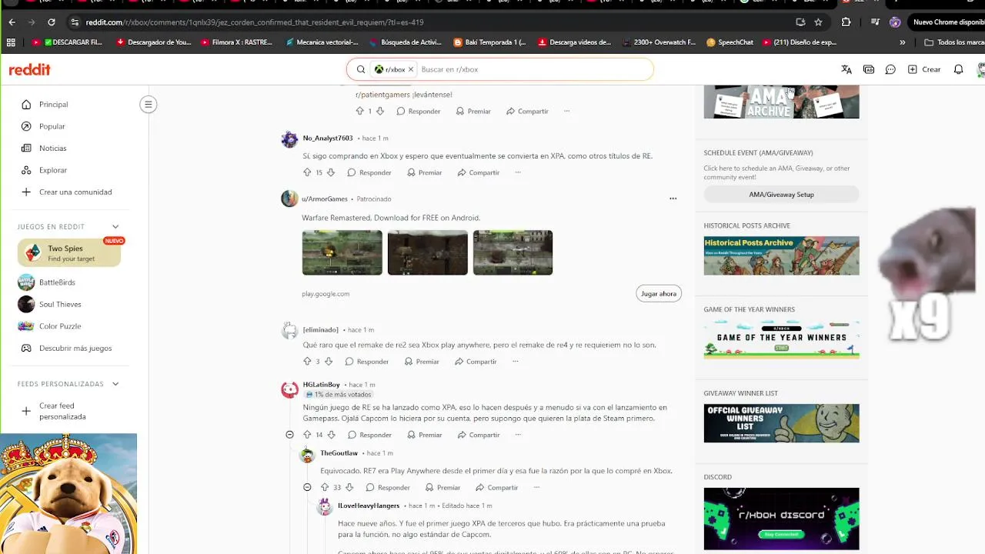This screenshot has height=554, width=985.
Task: Open the Baki Temporada 1 bookmark
Action: pos(490,42)
